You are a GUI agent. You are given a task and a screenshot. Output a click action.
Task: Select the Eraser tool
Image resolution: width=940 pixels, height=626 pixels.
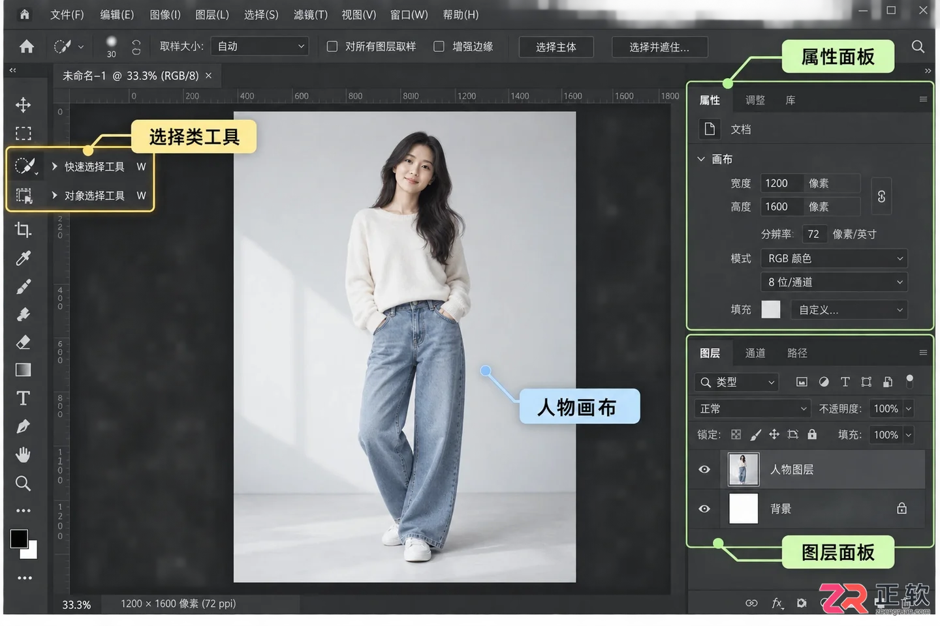click(23, 342)
